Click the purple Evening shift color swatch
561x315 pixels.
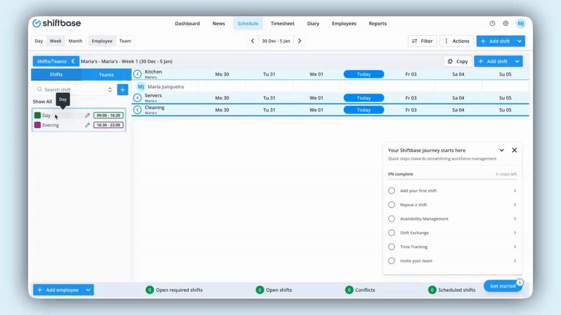point(38,125)
